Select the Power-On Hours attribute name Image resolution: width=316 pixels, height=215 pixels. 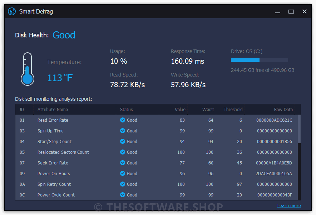tap(54, 173)
